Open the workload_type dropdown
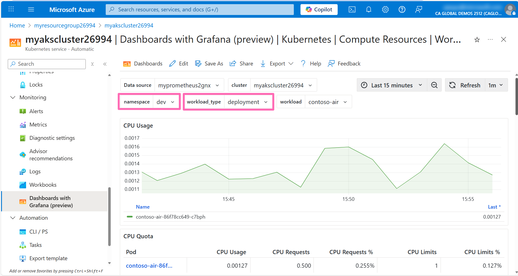Viewport: 518px width, 276px height. click(x=247, y=102)
